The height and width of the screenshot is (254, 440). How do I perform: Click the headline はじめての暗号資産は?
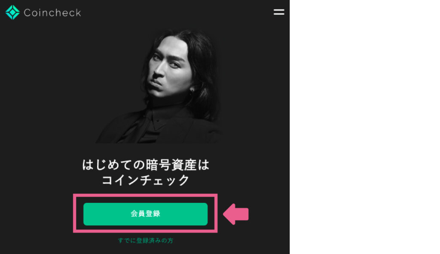click(145, 165)
